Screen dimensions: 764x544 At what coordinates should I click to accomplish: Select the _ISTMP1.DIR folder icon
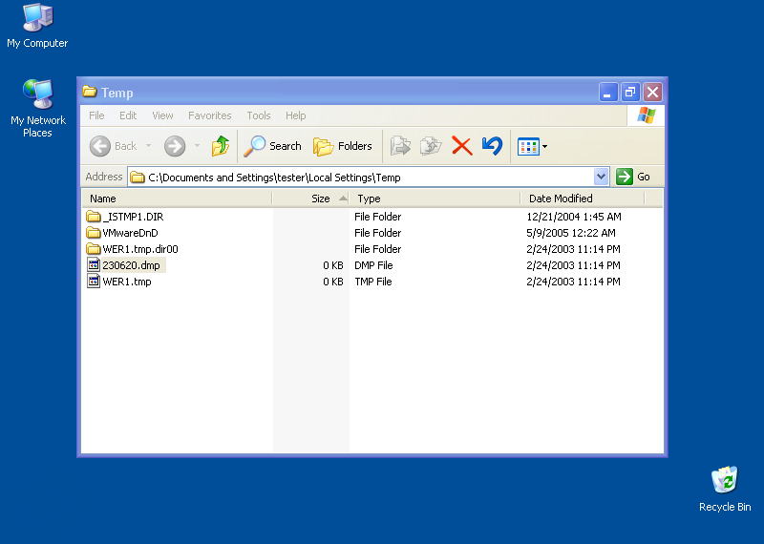coord(93,217)
